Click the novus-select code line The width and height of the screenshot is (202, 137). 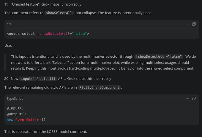pos(48,34)
